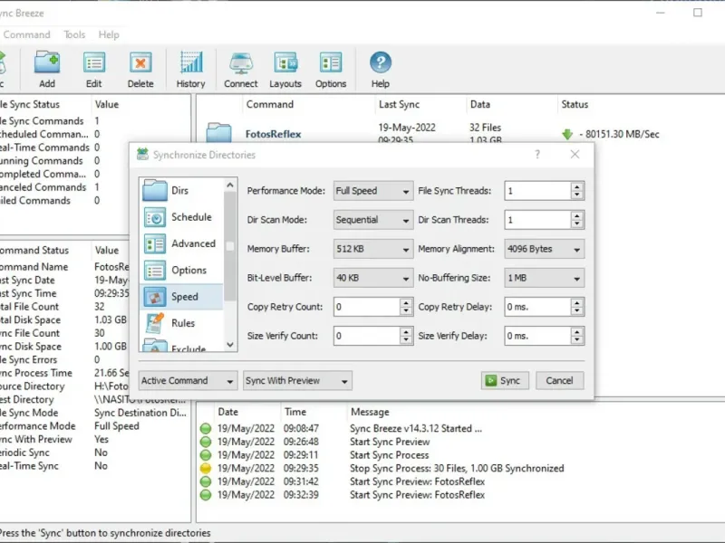
Task: Click the Cancel button in dialog
Action: point(559,381)
